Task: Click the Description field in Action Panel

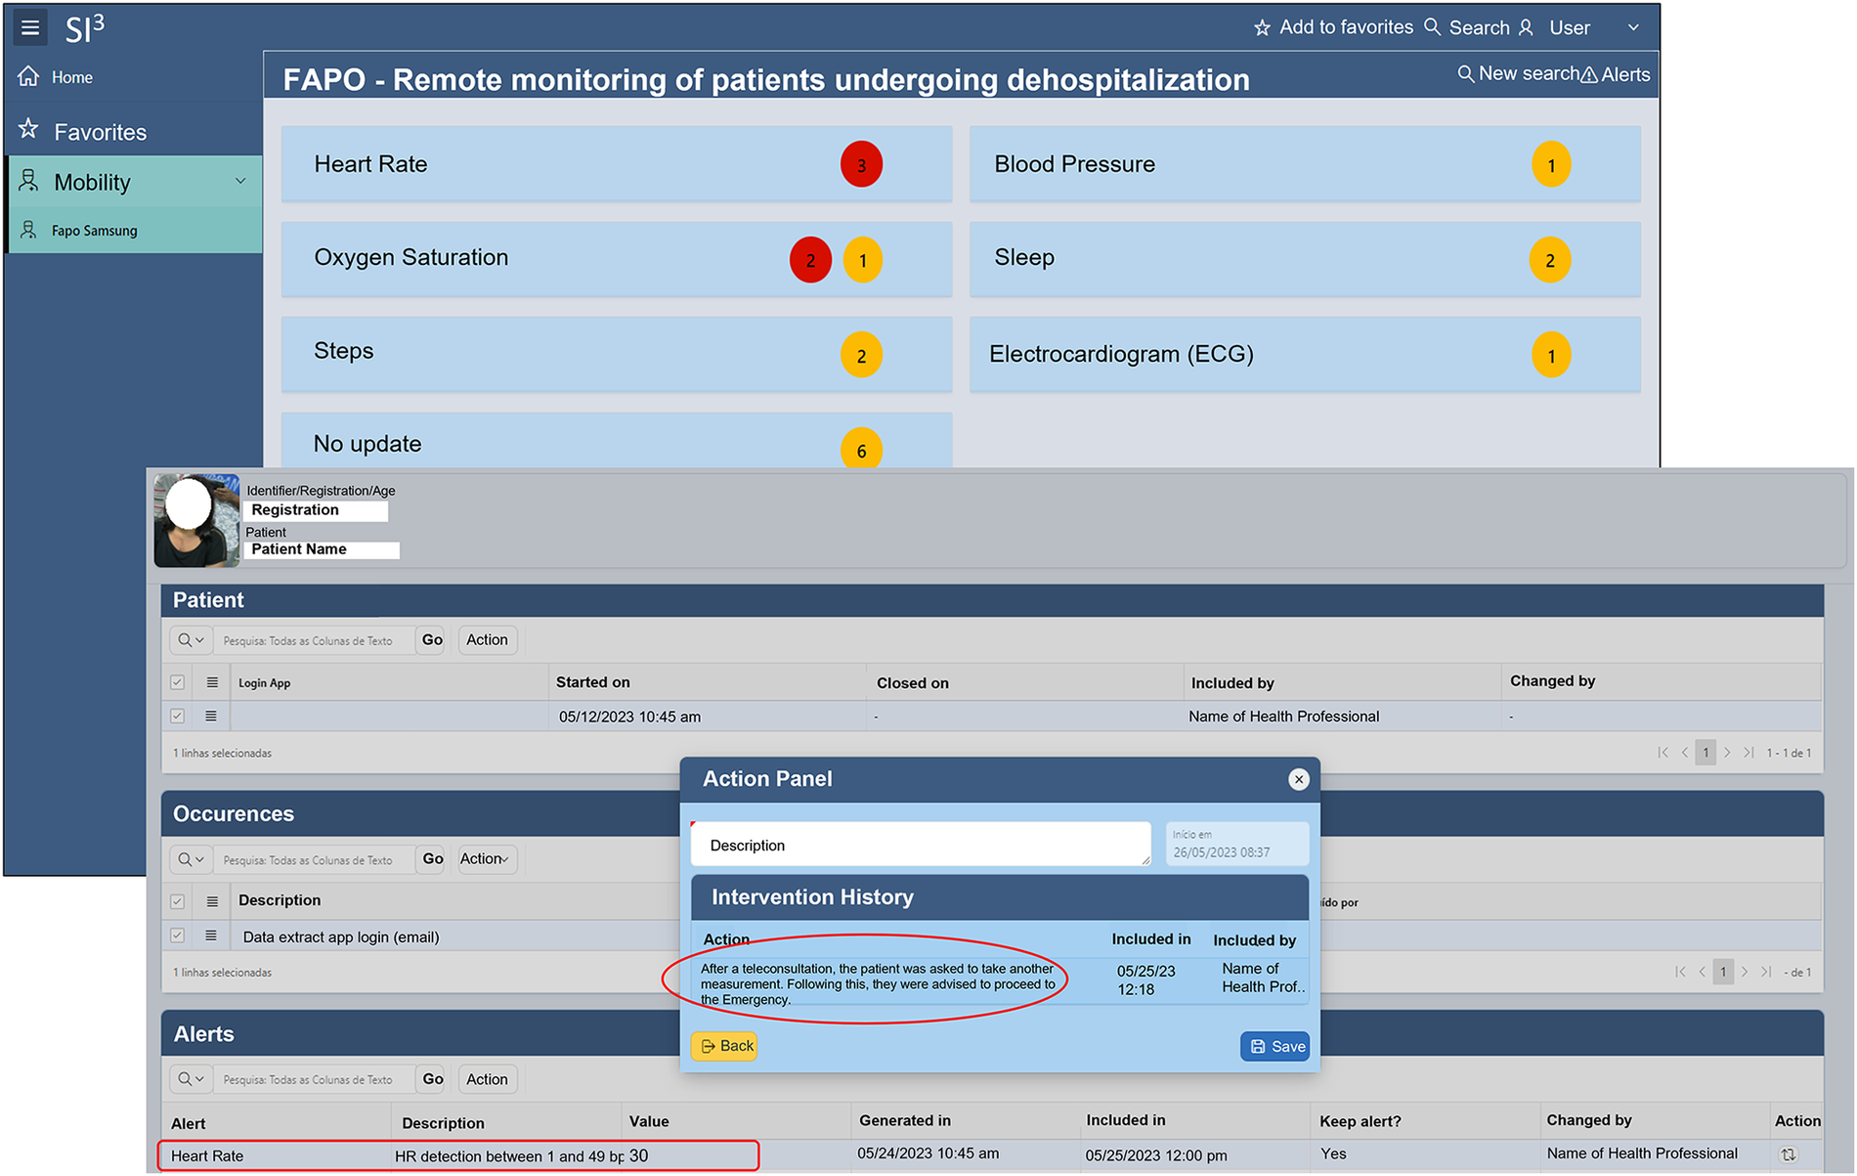Action: pos(920,845)
